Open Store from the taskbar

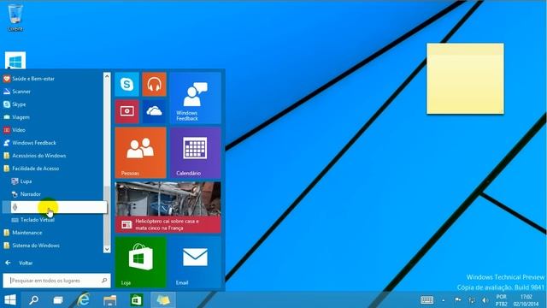[137, 300]
